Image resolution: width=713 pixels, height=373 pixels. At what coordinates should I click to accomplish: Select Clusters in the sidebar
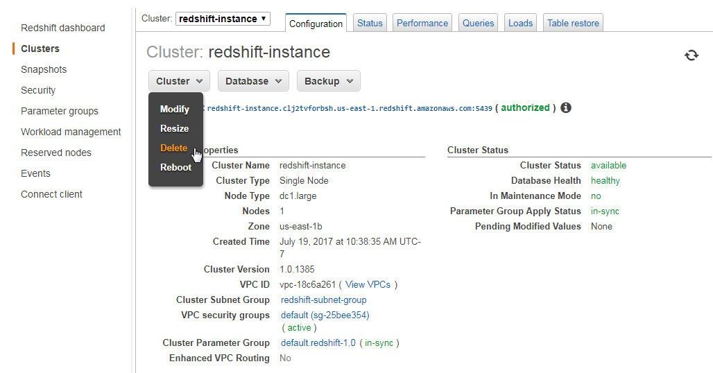point(40,49)
